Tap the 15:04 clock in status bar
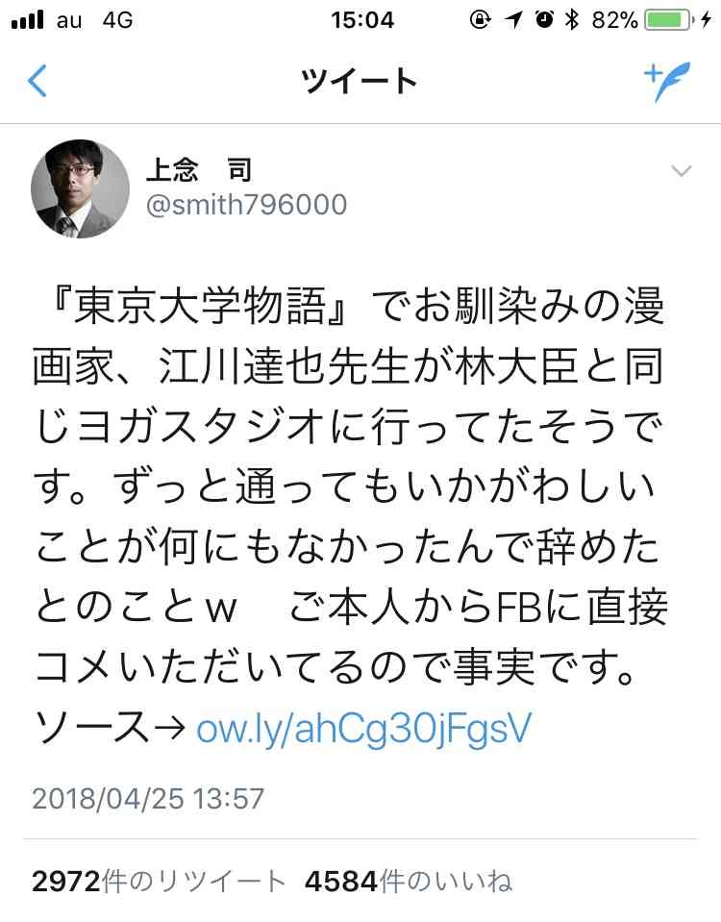This screenshot has width=721, height=922. point(361,20)
